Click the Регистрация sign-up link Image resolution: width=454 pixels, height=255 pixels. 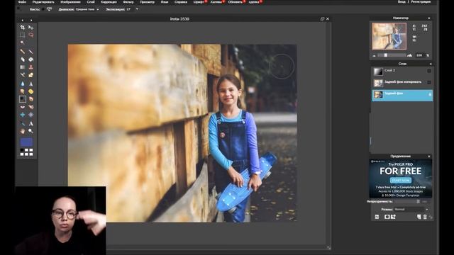pyautogui.click(x=421, y=1)
